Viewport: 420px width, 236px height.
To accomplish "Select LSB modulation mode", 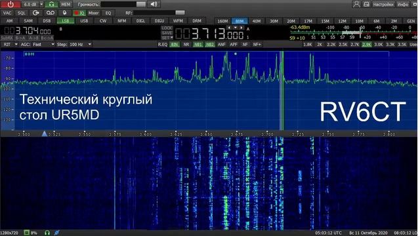I will [66, 21].
